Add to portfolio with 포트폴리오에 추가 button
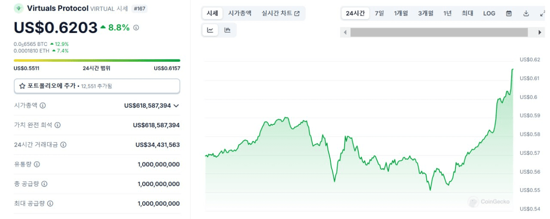 coord(97,86)
